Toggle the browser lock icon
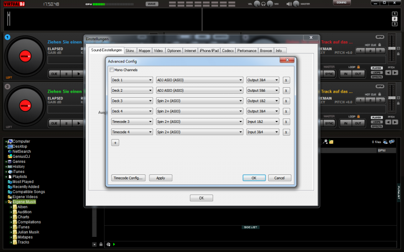Viewport: 404px width, 252px height. 101,244
